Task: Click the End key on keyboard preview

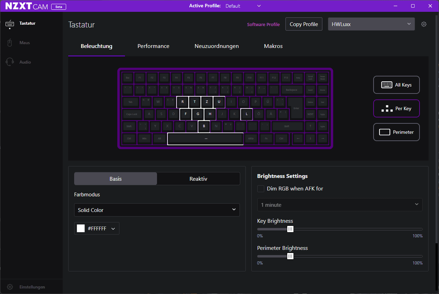Action: point(323,102)
